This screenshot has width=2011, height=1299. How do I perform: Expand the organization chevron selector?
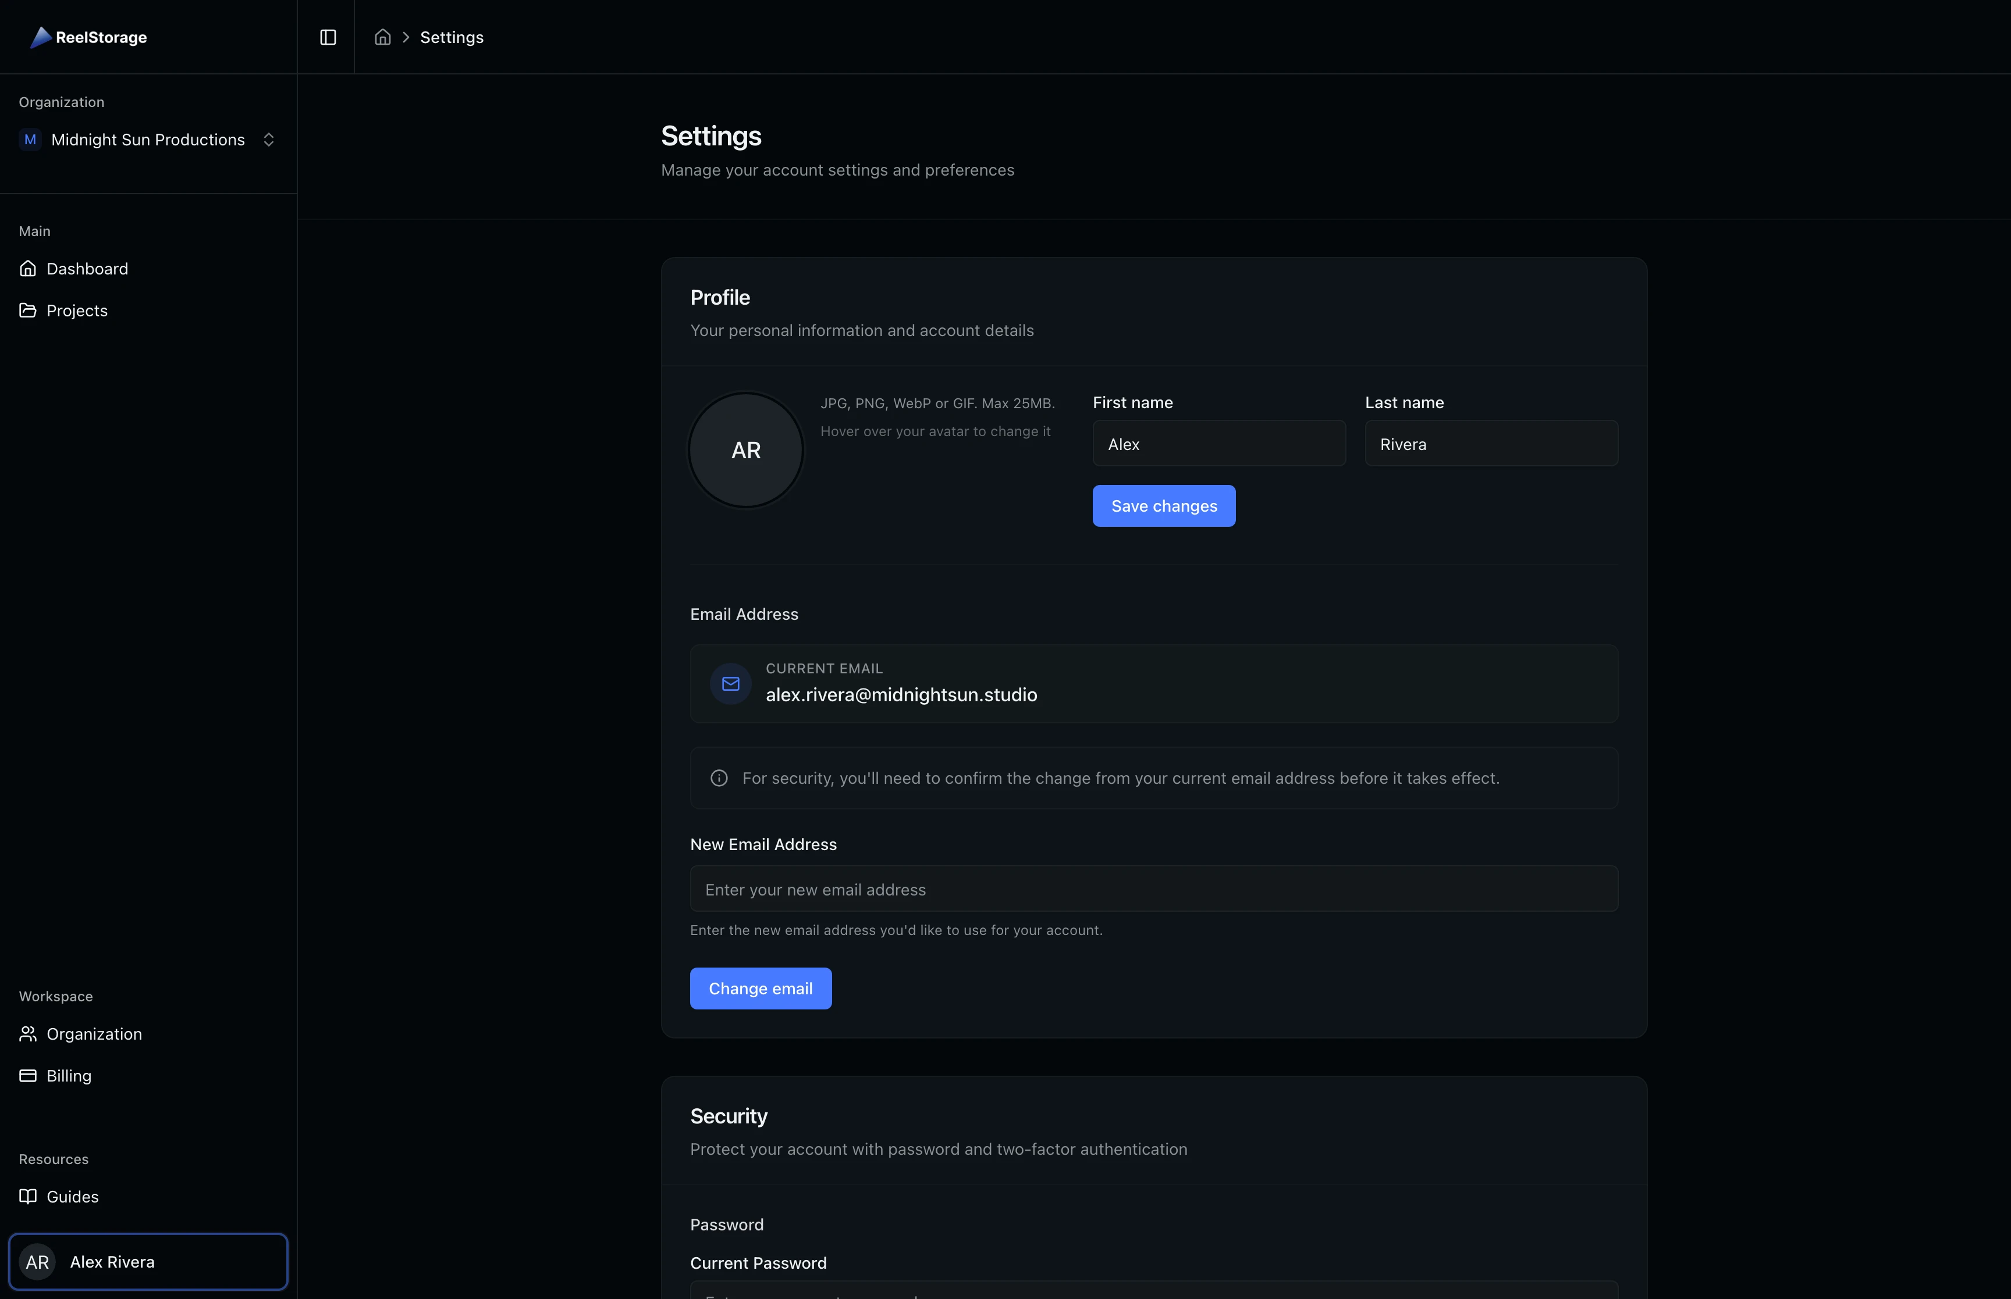pyautogui.click(x=268, y=139)
